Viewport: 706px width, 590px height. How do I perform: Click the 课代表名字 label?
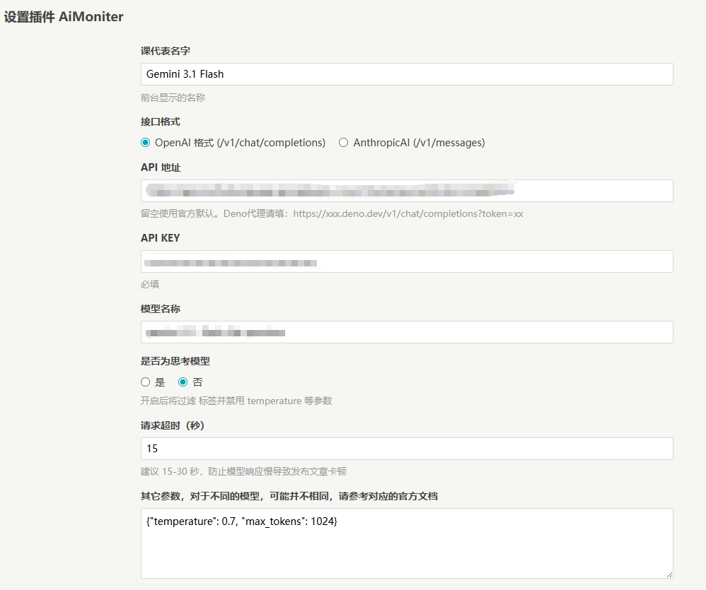pyautogui.click(x=166, y=51)
